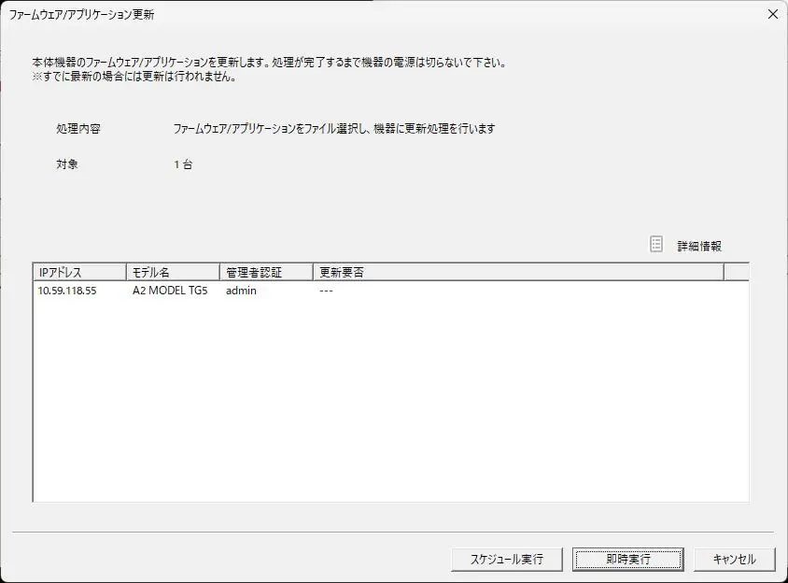This screenshot has width=788, height=583.
Task: Click the admin authentication cell
Action: click(241, 291)
